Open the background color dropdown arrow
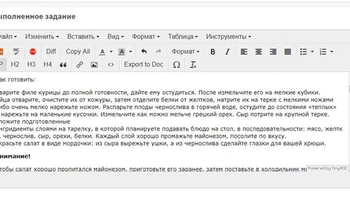 (x=130, y=52)
